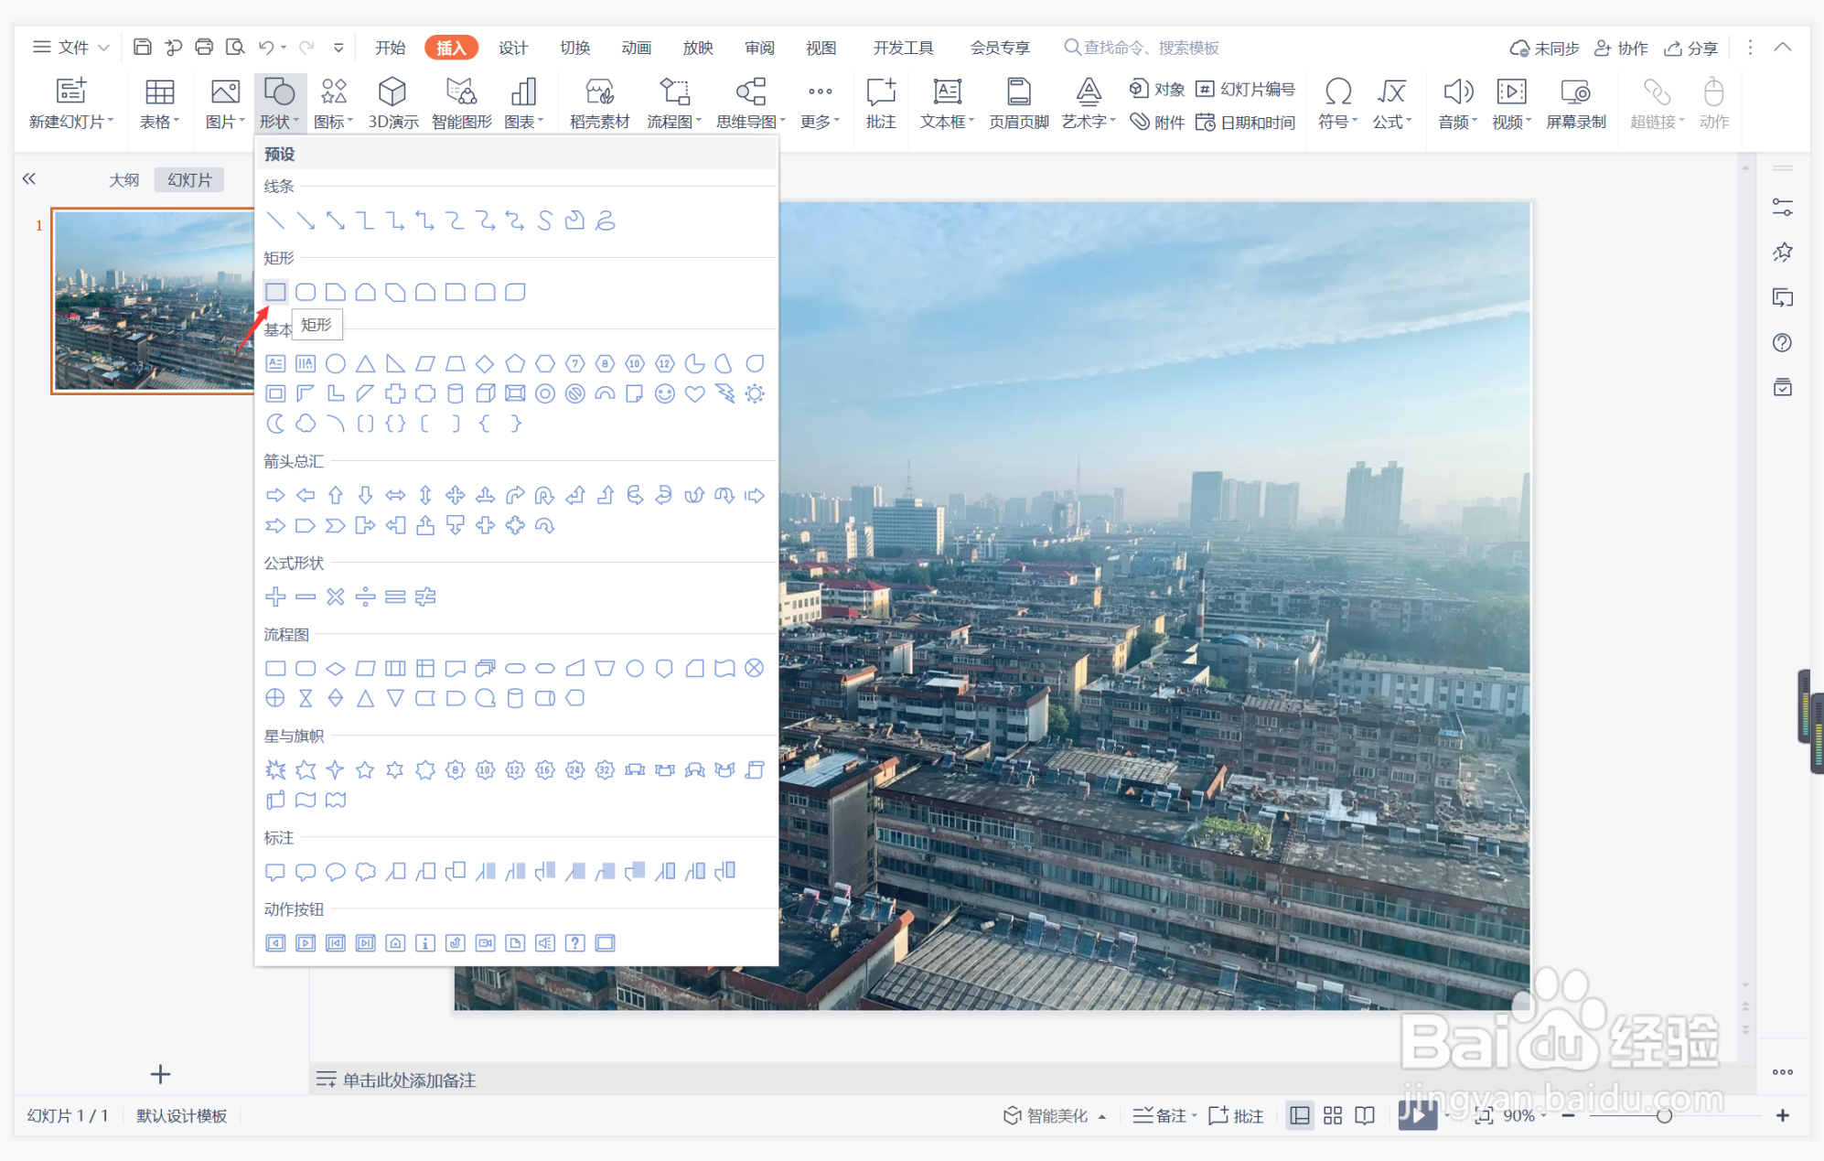Viewport: 1824px width, 1161px height.
Task: Open 智能图形 smart graphics
Action: (x=461, y=103)
